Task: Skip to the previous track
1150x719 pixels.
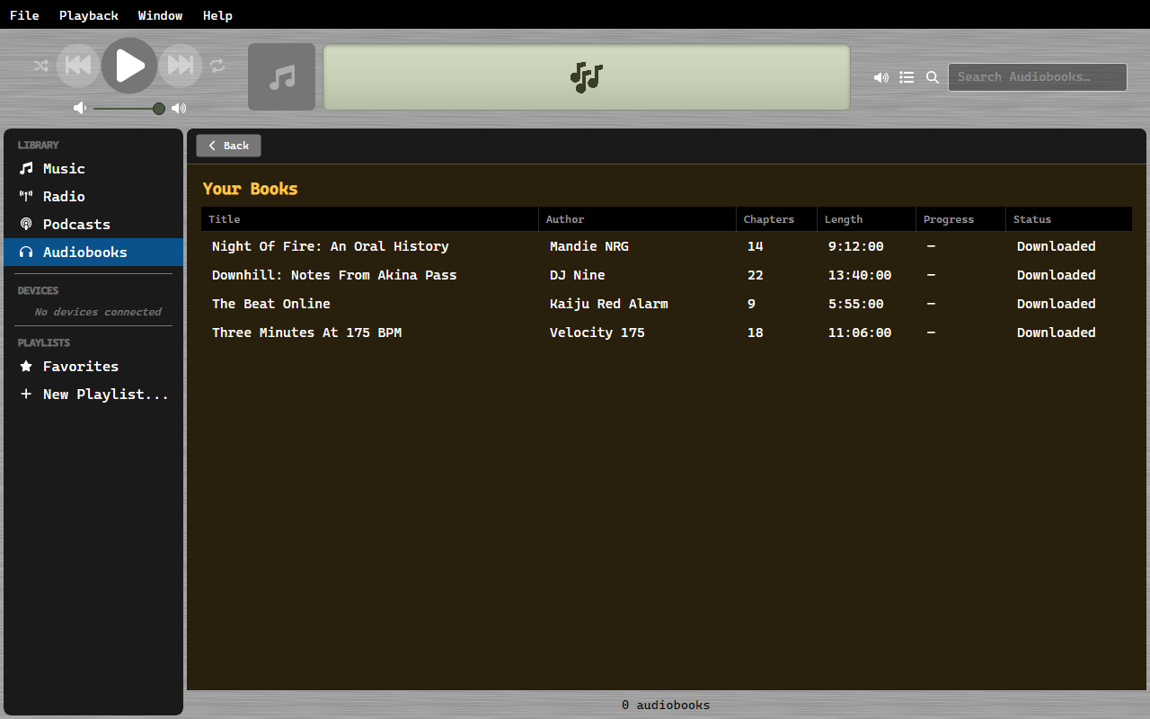Action: [78, 66]
